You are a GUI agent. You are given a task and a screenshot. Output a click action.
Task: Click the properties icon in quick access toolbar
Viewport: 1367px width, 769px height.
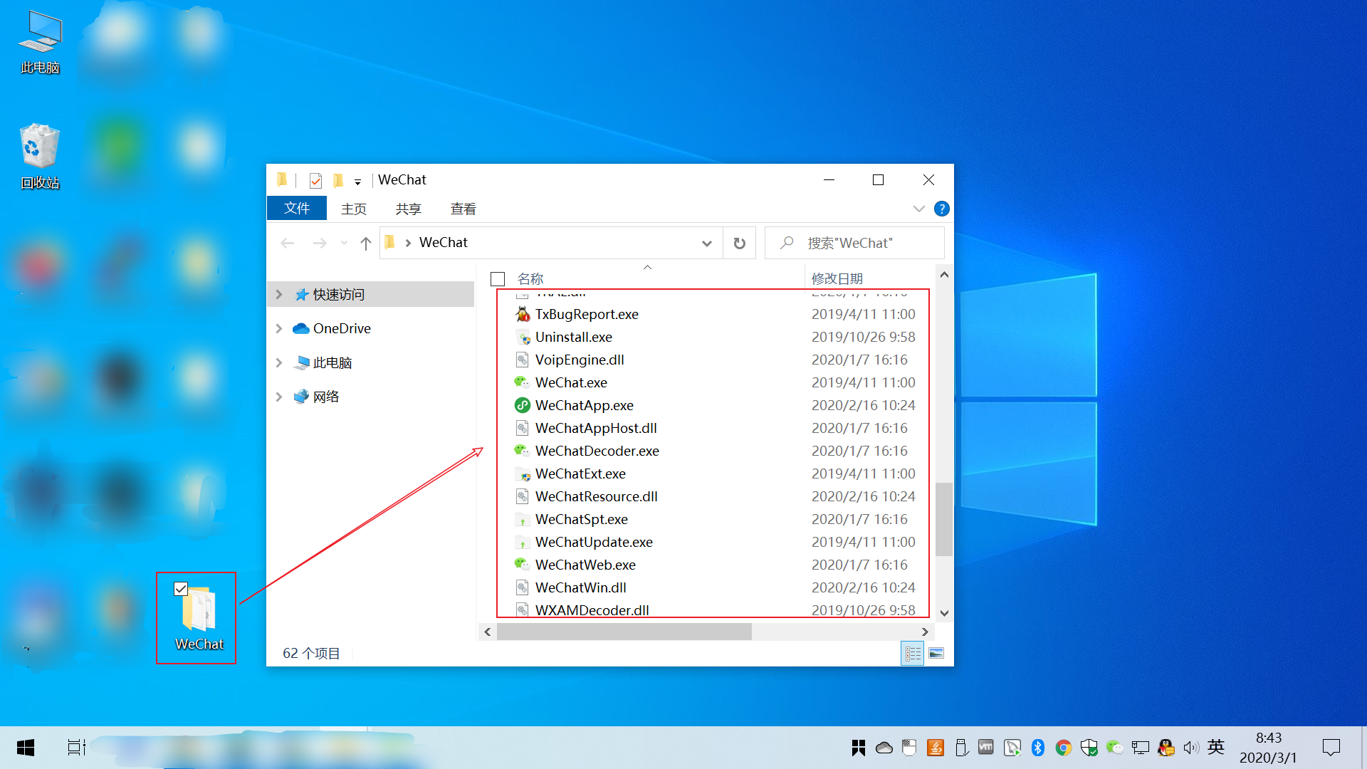pos(315,180)
